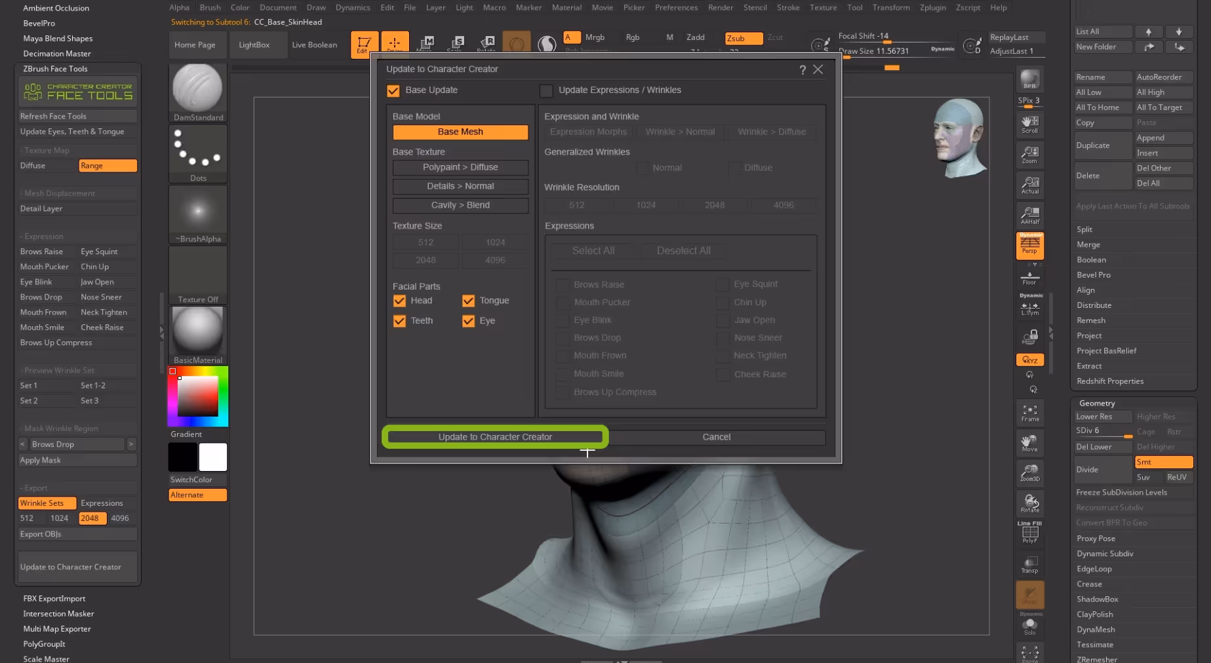Image resolution: width=1211 pixels, height=663 pixels.
Task: Open the Preferences menu
Action: click(676, 8)
